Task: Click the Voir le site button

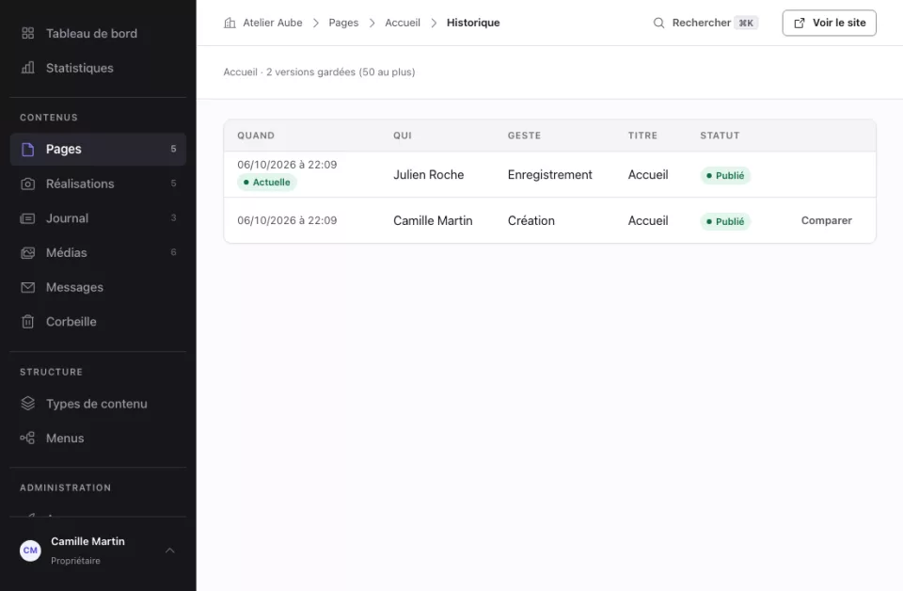Action: [830, 23]
